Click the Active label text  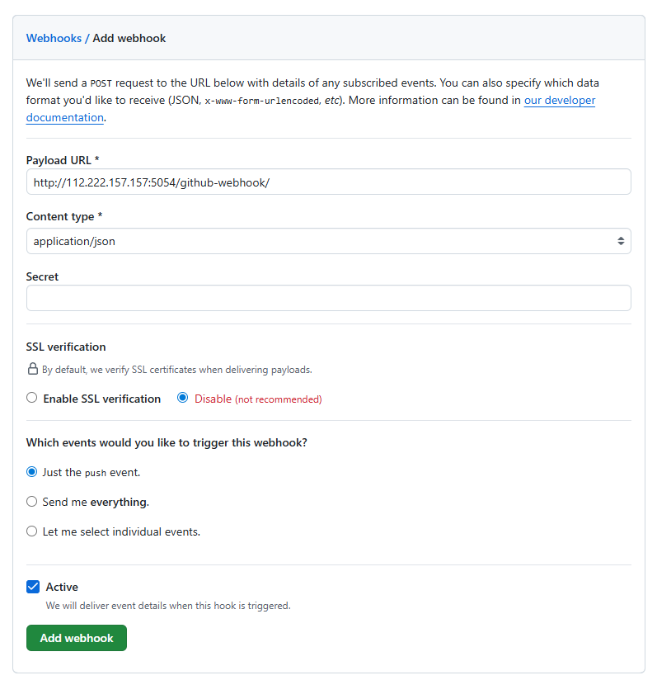point(62,587)
